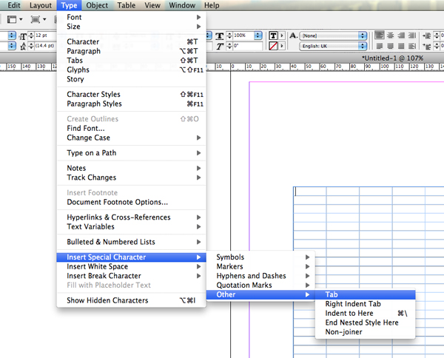Viewport: 444px width, 358px height.
Task: Open the dropdown arrows left of font size
Action: point(12,36)
